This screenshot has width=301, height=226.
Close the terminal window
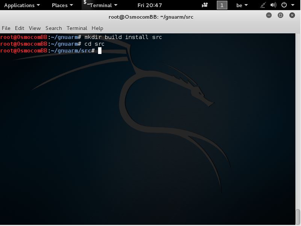click(292, 15)
